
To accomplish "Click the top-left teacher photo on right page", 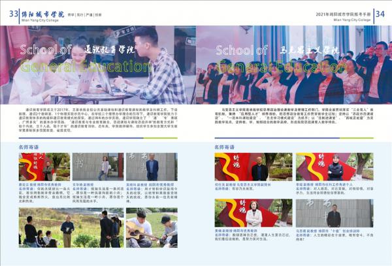I will (253, 167).
